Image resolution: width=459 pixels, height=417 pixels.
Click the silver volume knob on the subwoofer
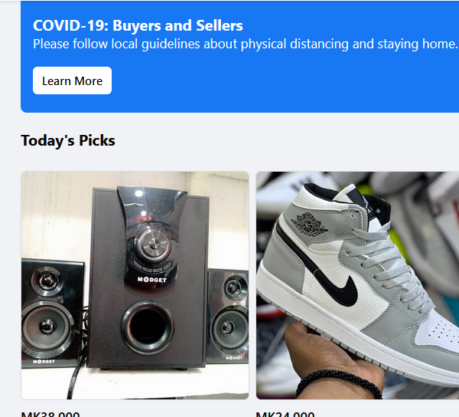[x=155, y=245]
